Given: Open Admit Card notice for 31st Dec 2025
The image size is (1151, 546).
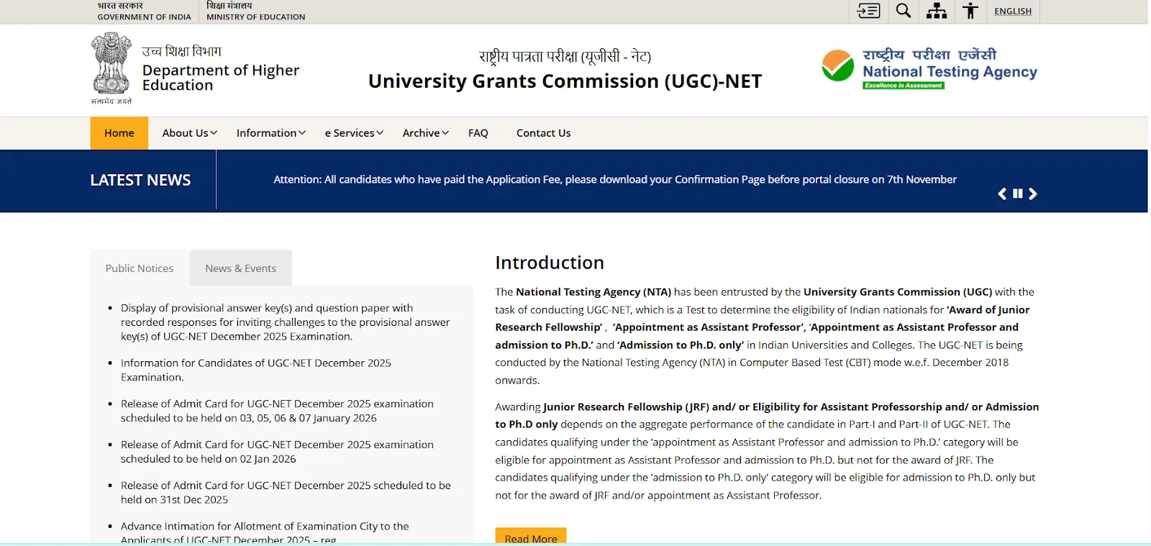Looking at the screenshot, I should pos(286,493).
